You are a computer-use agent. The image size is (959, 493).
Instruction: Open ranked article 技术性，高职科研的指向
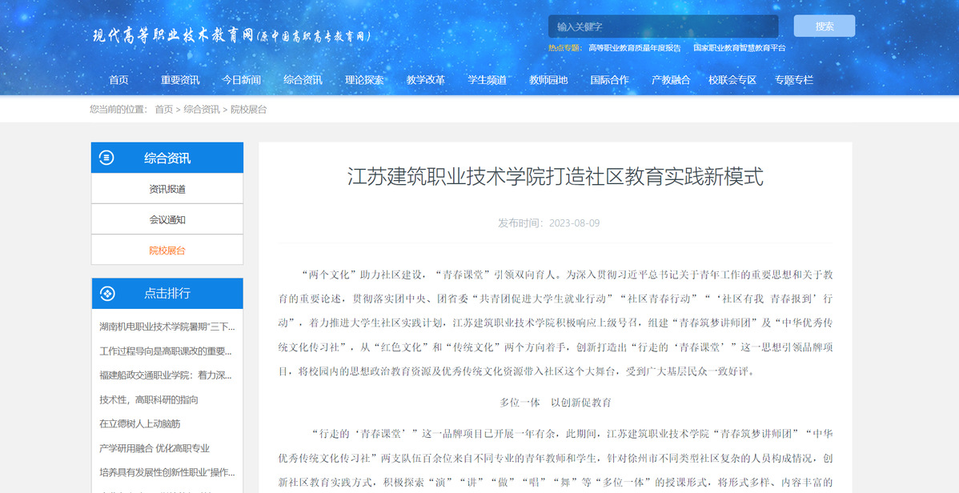149,400
